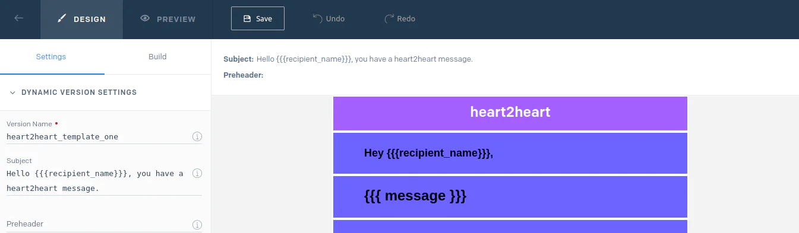Open the Version Name info icon
Screen dimensions: 799x233
[x=197, y=136]
